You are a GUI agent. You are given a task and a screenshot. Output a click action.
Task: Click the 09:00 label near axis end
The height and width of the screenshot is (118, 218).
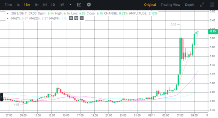tap(194, 115)
